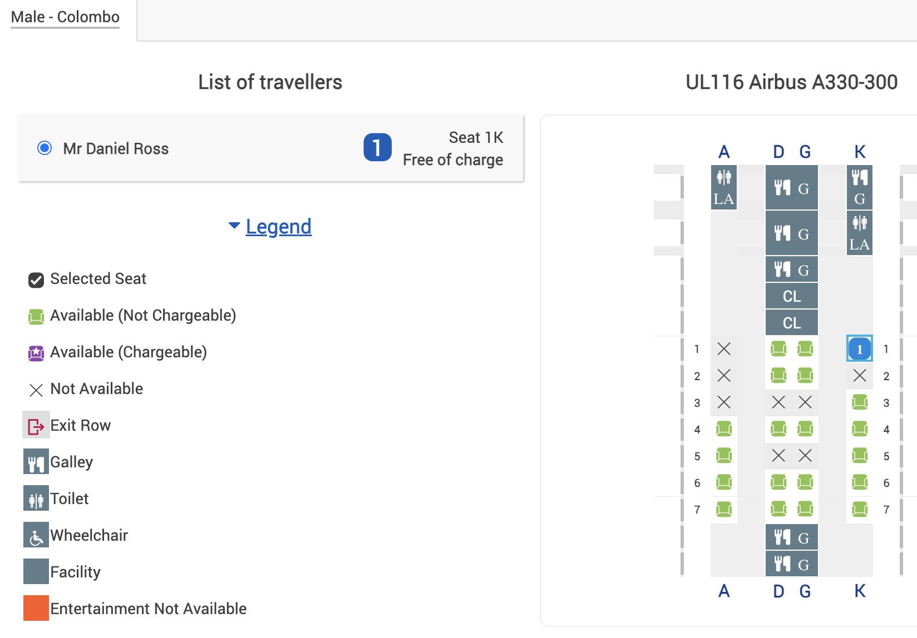
Task: Select available seat 1G
Action: [805, 349]
